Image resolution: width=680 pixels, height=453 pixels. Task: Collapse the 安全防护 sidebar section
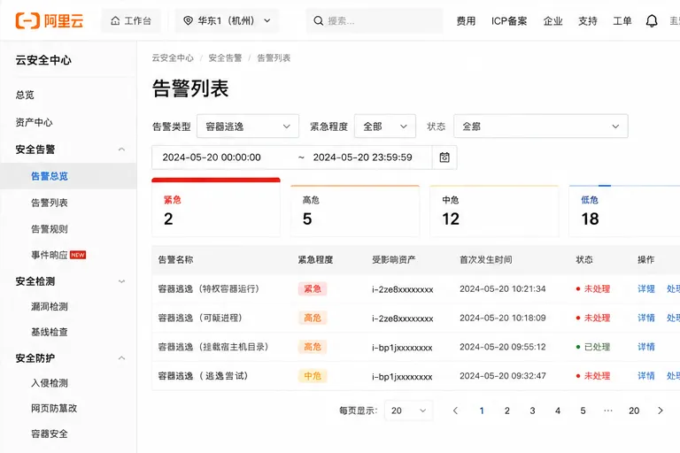121,358
